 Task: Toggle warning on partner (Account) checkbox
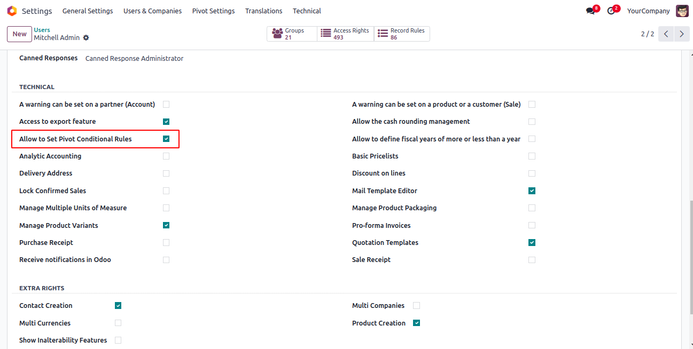coord(166,104)
